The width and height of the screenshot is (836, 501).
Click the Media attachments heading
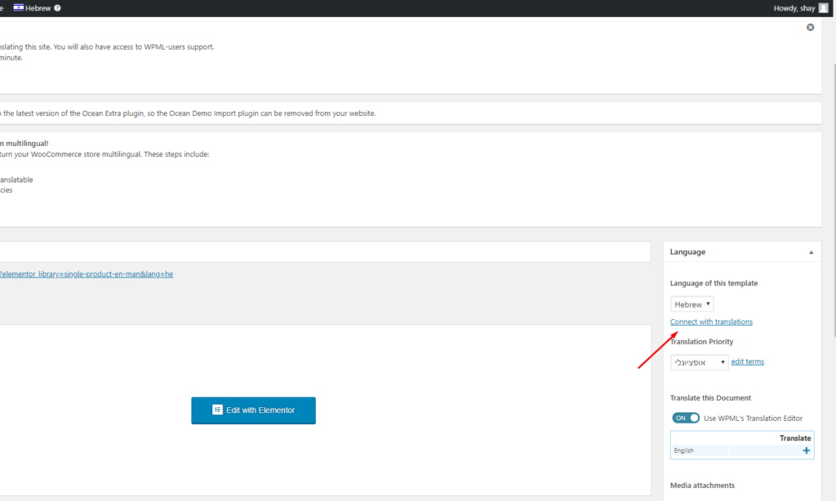[702, 485]
